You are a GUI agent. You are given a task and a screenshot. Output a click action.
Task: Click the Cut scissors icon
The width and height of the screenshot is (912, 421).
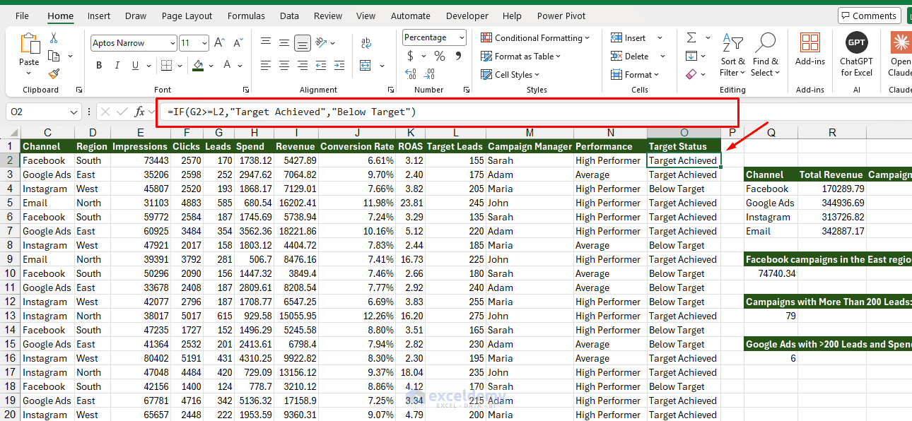point(54,38)
